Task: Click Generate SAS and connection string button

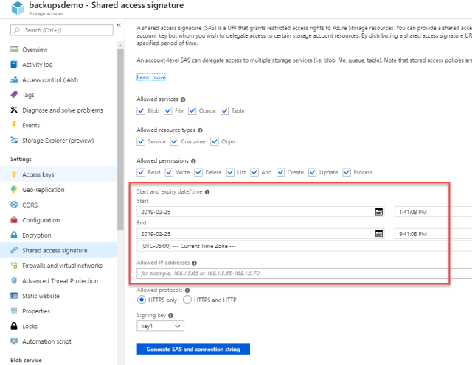Action: pos(193,349)
